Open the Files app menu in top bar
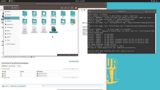This screenshot has height=90, width=160. (x=11, y=1)
